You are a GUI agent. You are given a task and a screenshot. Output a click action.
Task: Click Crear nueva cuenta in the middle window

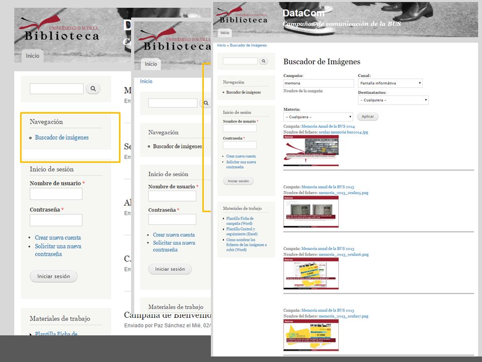pyautogui.click(x=174, y=235)
